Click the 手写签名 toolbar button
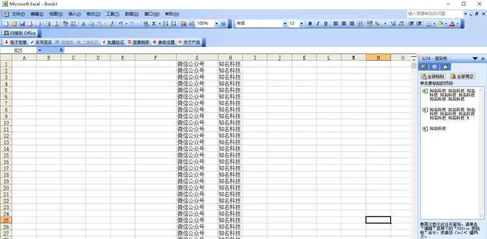 click(41, 42)
